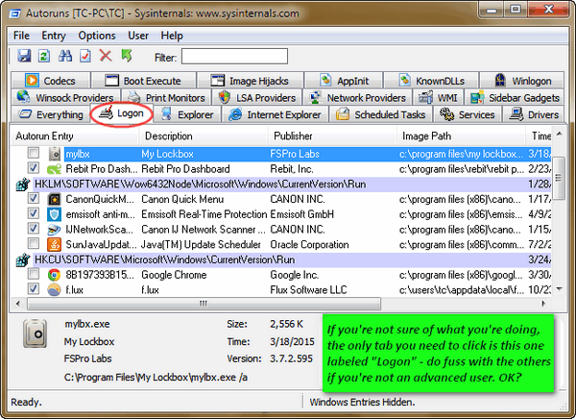The width and height of the screenshot is (576, 419).
Task: Sort by the Publisher column header
Action: tap(332, 136)
